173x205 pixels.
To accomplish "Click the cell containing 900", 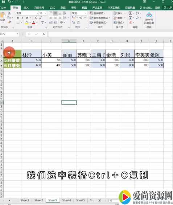I will click(x=84, y=65).
